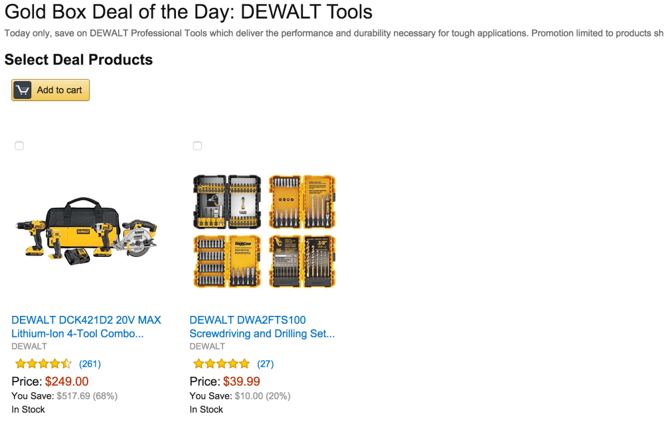View the 261 customer reviews
664x434 pixels.
90,364
